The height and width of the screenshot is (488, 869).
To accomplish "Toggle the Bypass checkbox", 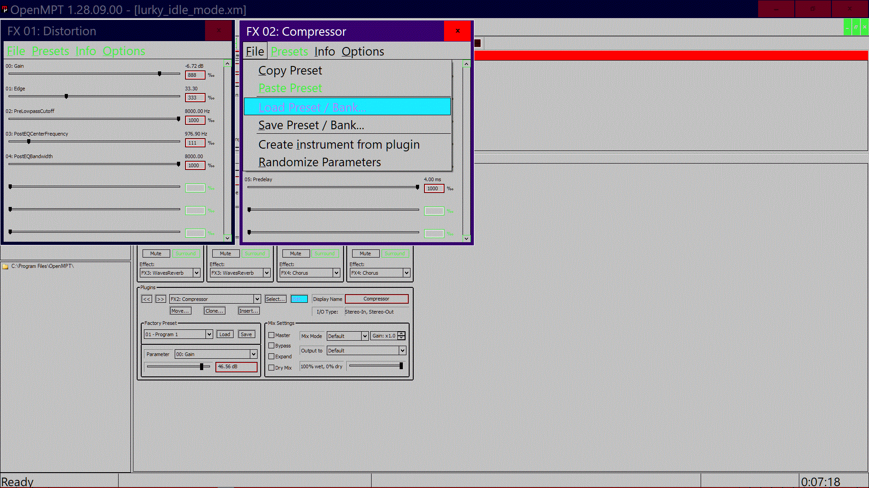I will (272, 346).
